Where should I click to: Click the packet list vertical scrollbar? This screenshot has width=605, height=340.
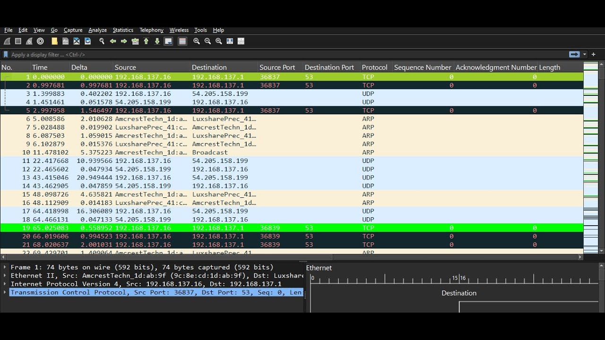tap(602, 158)
